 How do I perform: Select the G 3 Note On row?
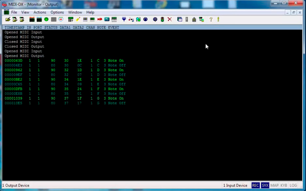[x=64, y=98]
